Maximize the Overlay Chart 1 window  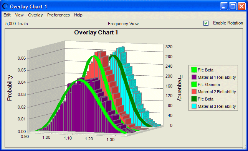tap(233, 6)
